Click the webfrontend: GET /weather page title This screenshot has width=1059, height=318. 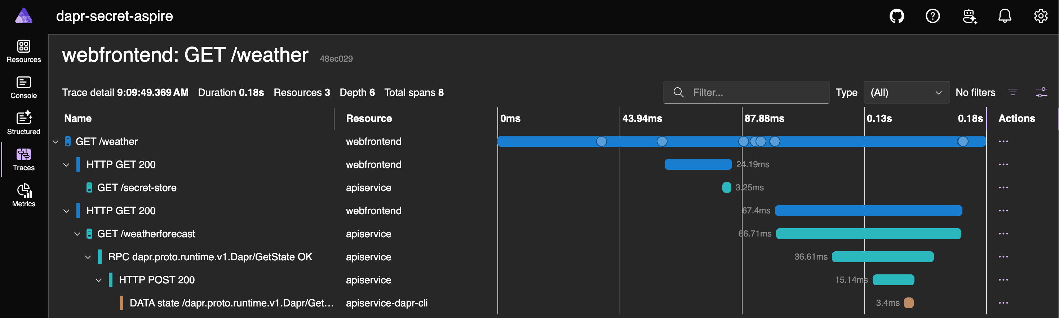pos(185,55)
